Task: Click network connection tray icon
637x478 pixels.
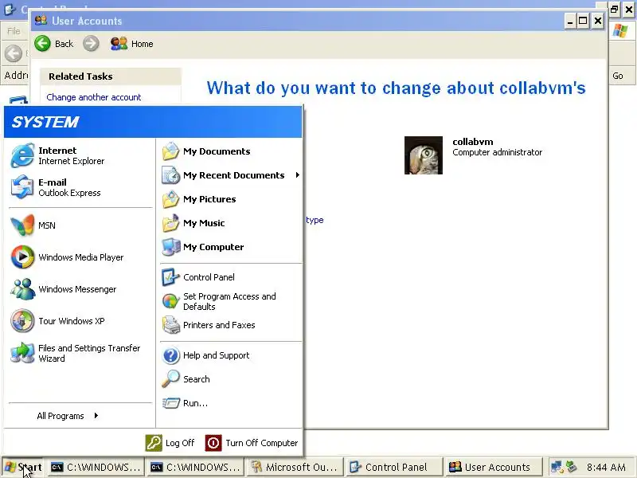Action: (557, 467)
